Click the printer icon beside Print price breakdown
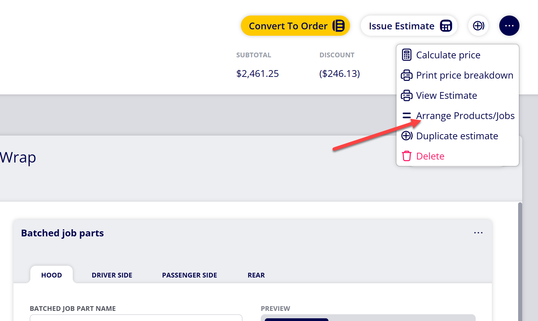 (407, 75)
